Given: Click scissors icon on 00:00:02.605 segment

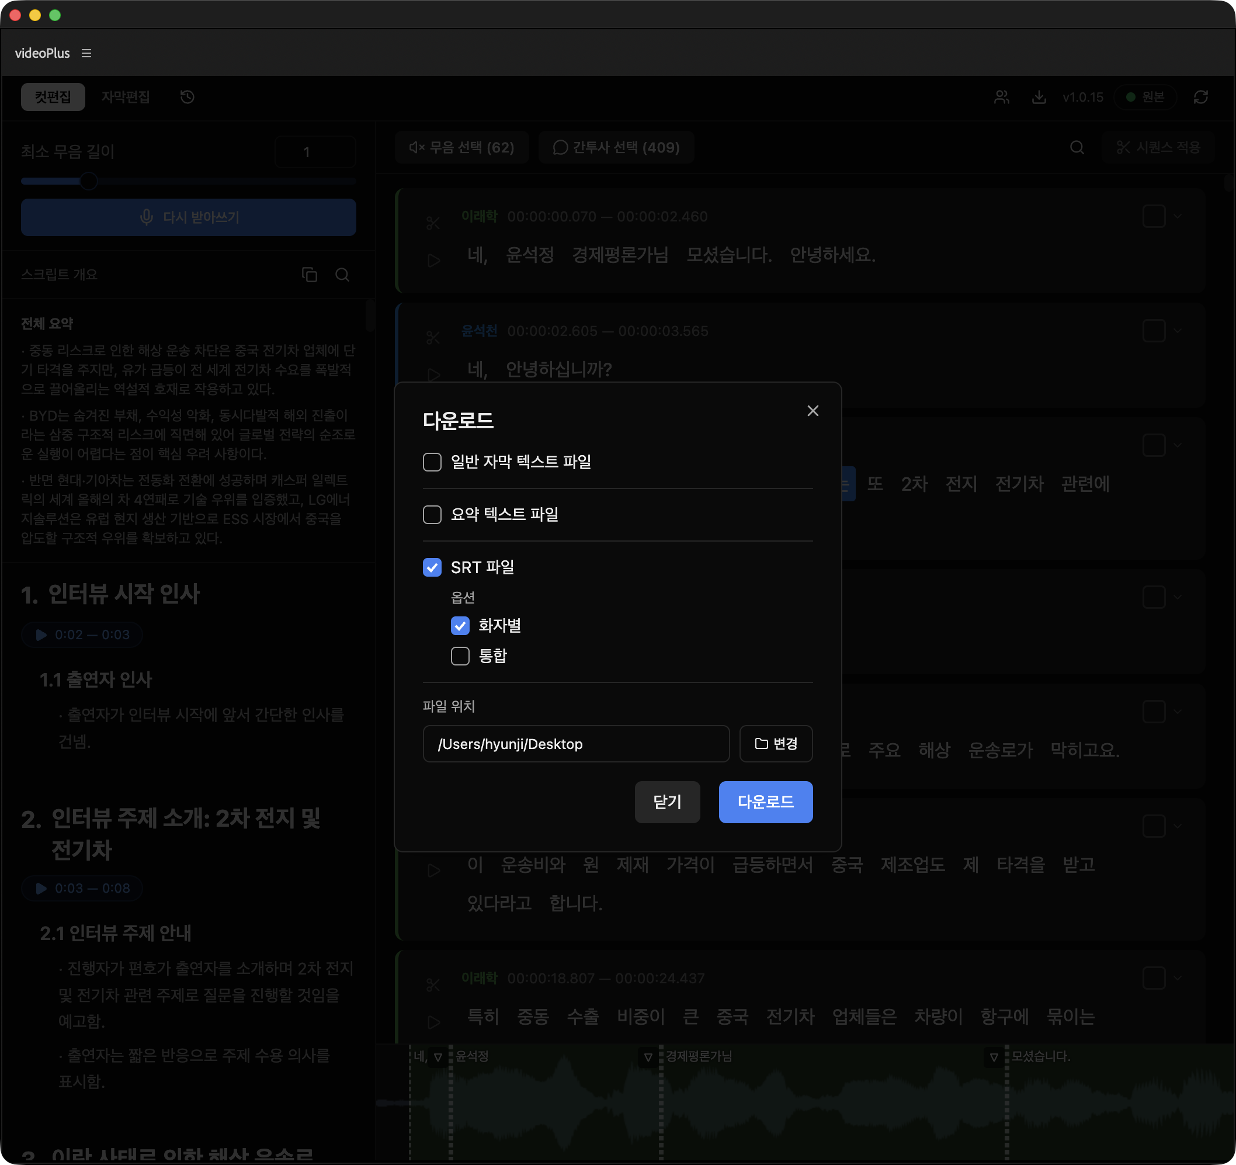Looking at the screenshot, I should 433,338.
